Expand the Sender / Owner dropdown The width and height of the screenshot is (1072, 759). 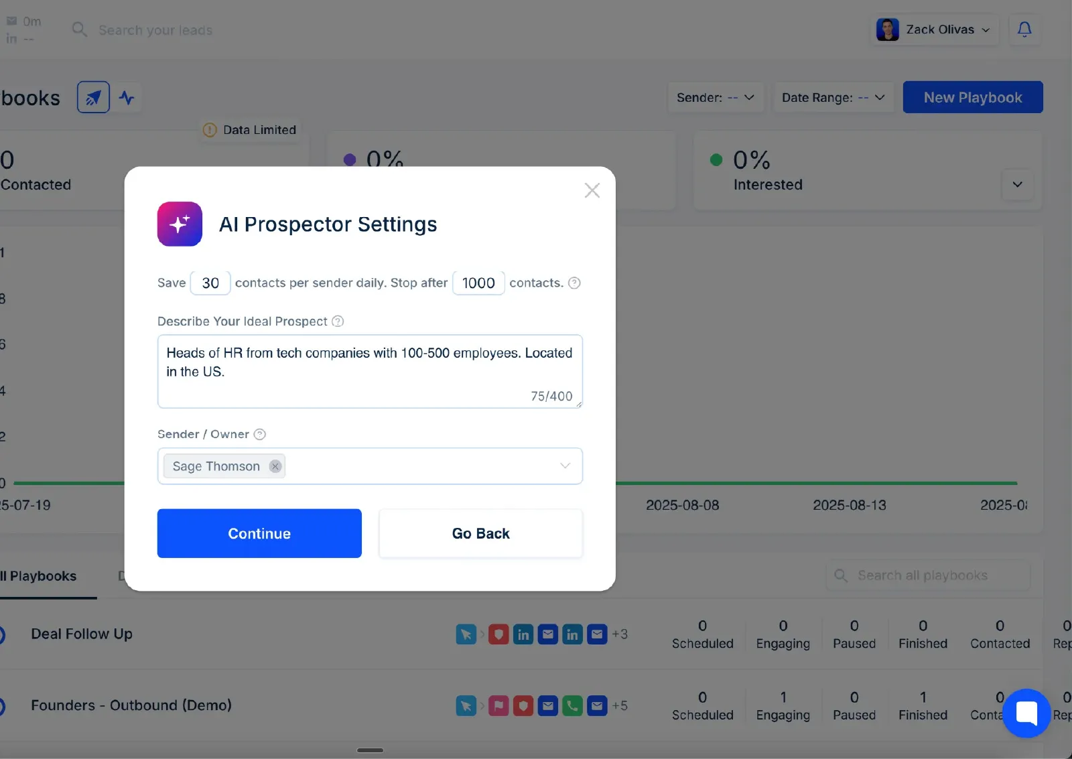(x=565, y=466)
